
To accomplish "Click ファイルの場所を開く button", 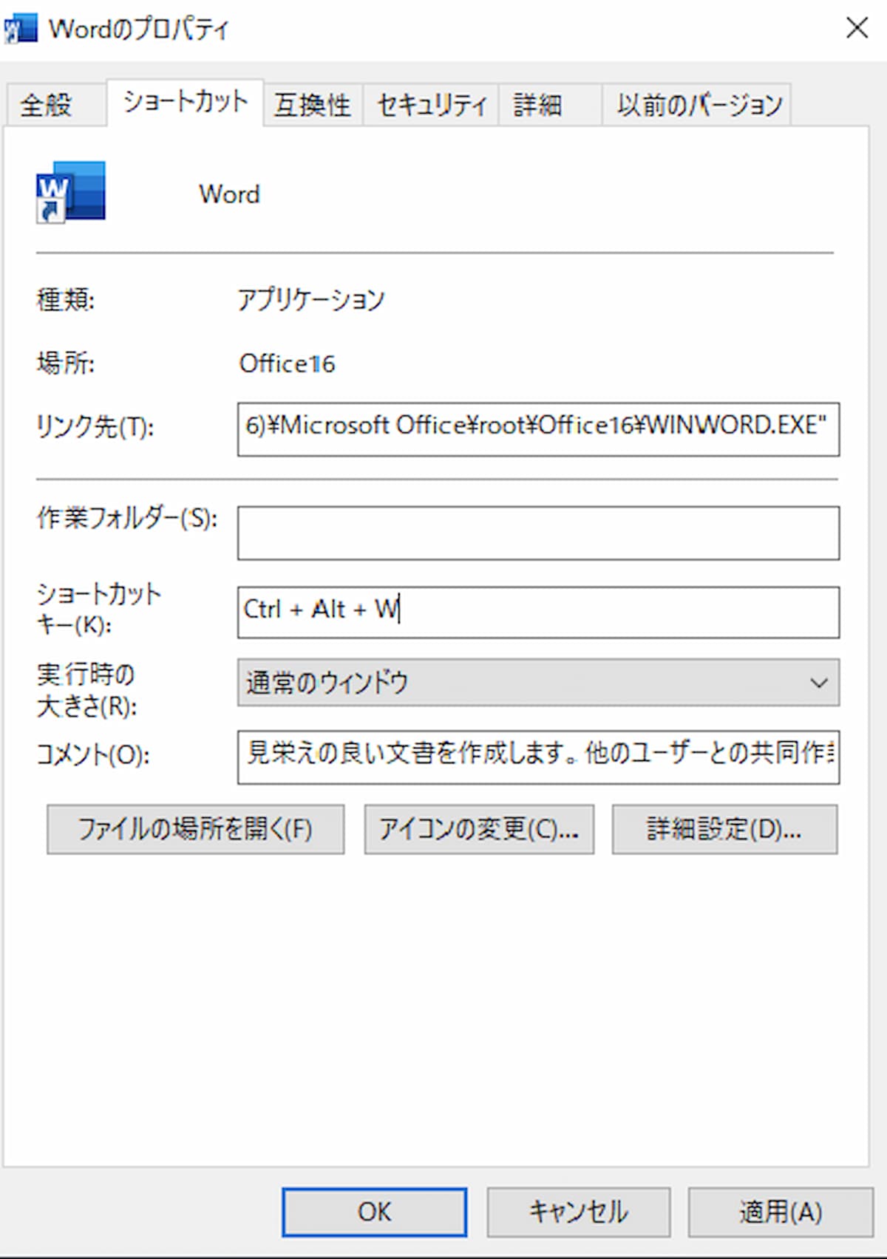I will 196,830.
